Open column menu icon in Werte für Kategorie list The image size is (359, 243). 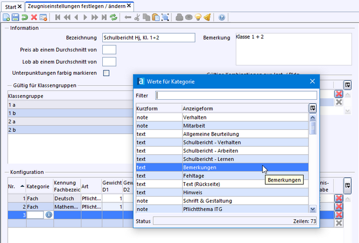[313, 108]
